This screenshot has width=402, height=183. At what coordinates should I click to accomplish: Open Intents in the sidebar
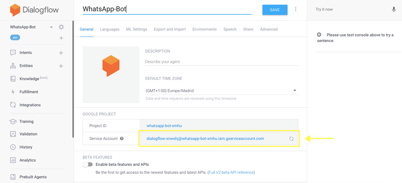pos(25,53)
